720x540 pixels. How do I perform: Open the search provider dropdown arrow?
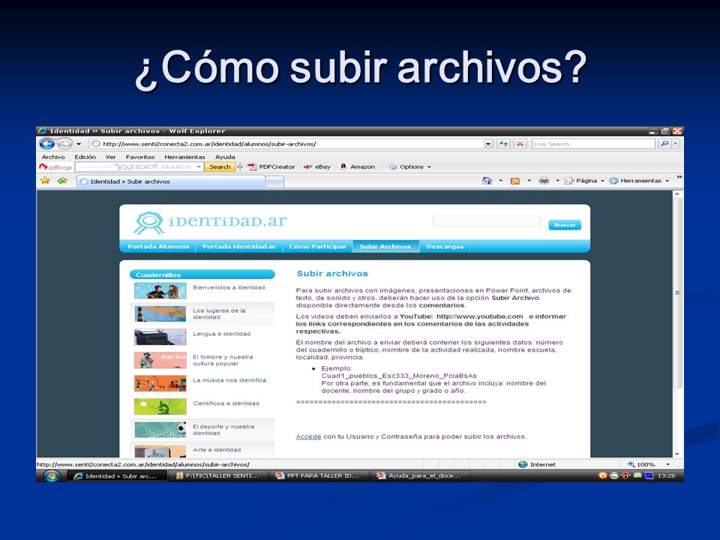coord(676,144)
